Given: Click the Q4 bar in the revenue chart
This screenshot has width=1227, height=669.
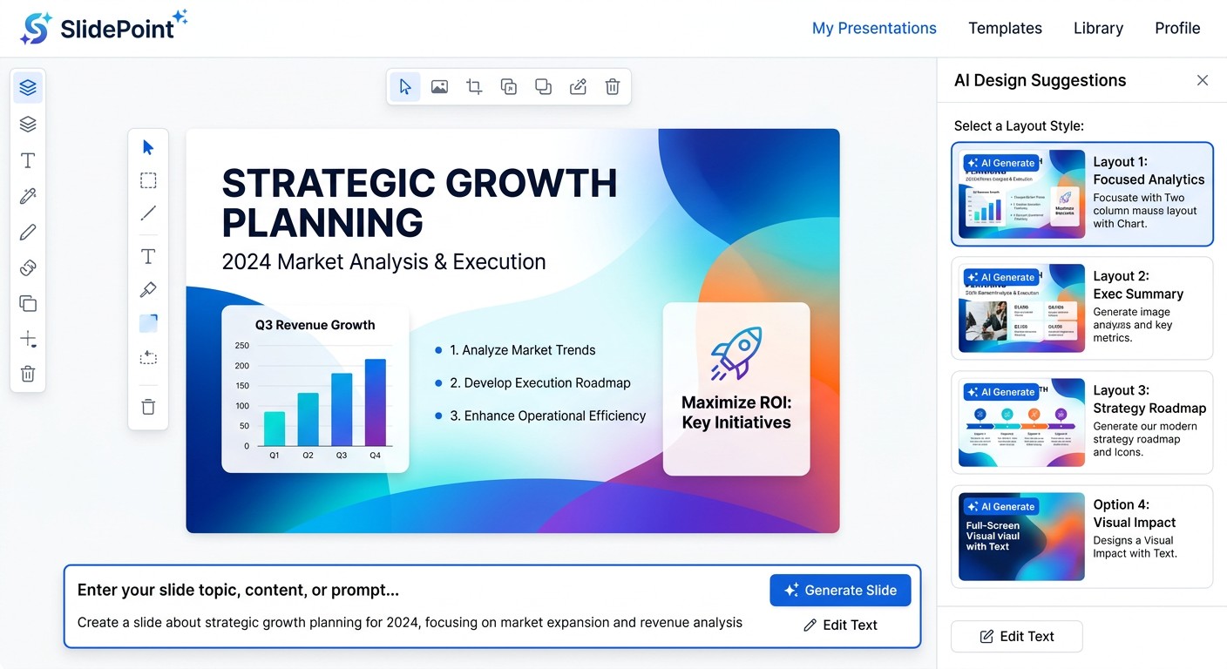Looking at the screenshot, I should tap(375, 402).
